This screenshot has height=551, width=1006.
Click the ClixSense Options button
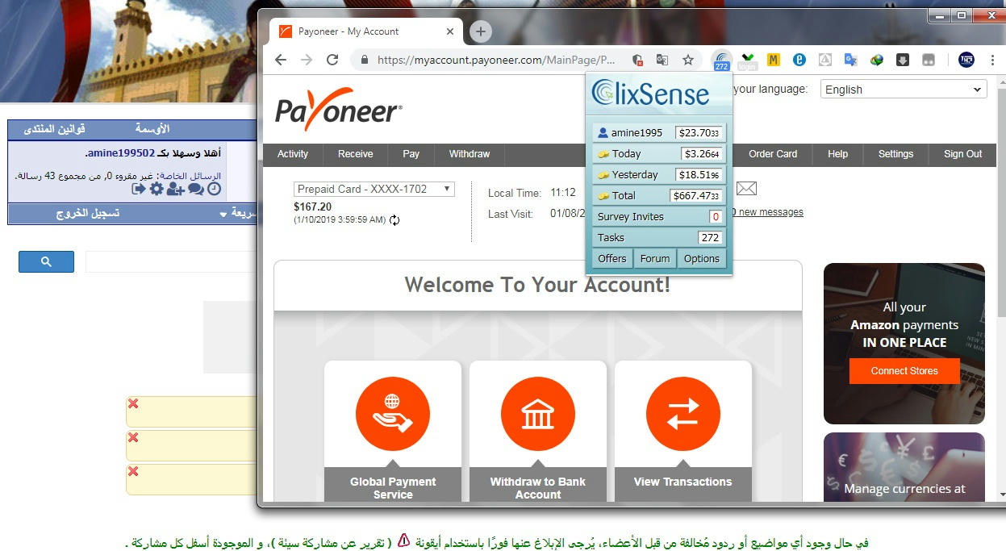click(x=702, y=258)
